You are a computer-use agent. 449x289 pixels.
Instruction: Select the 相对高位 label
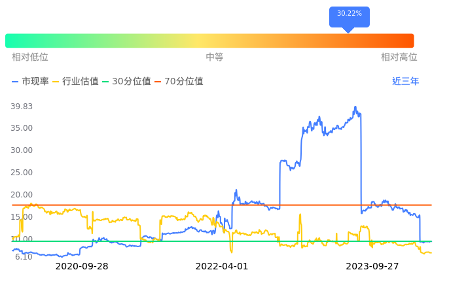tap(399, 58)
